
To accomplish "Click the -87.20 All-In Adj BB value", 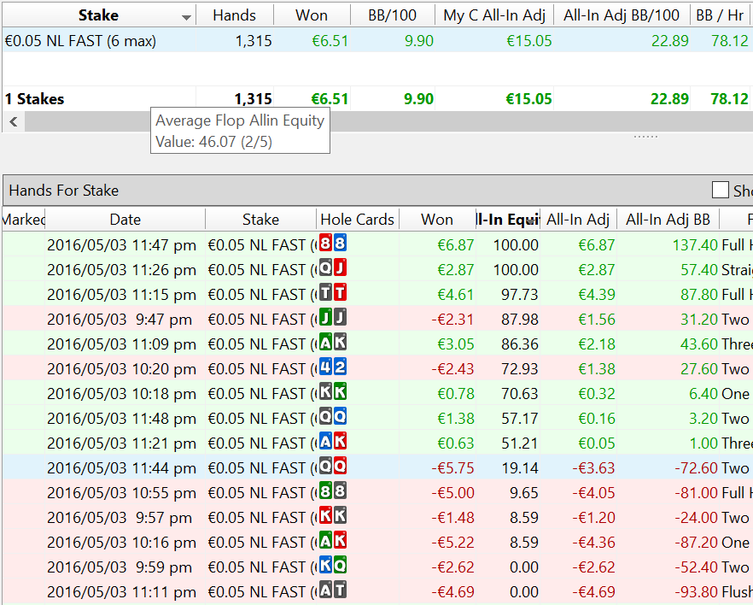I will pos(697,543).
